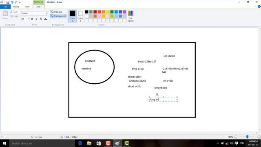This screenshot has height=147, width=261.
Task: Click the Save icon in quick access toolbar
Action: pyautogui.click(x=8, y=2)
